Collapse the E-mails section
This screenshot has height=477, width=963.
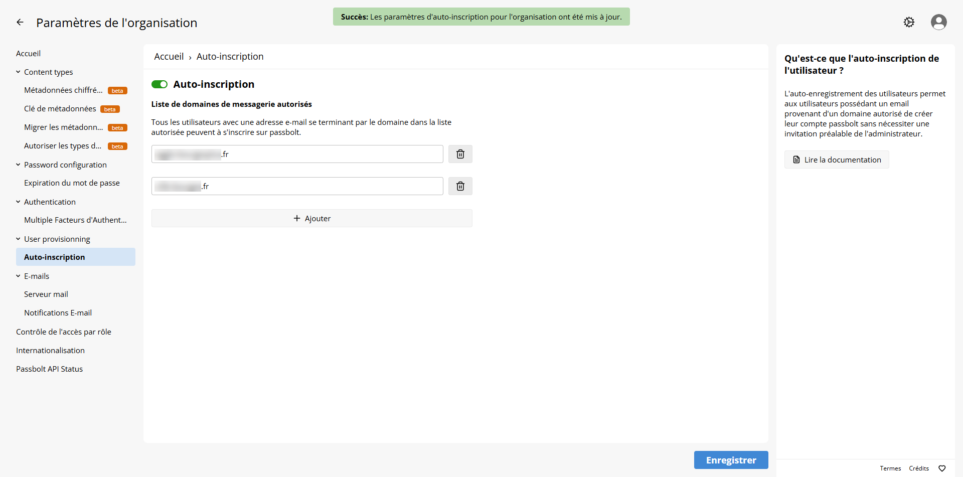(18, 276)
